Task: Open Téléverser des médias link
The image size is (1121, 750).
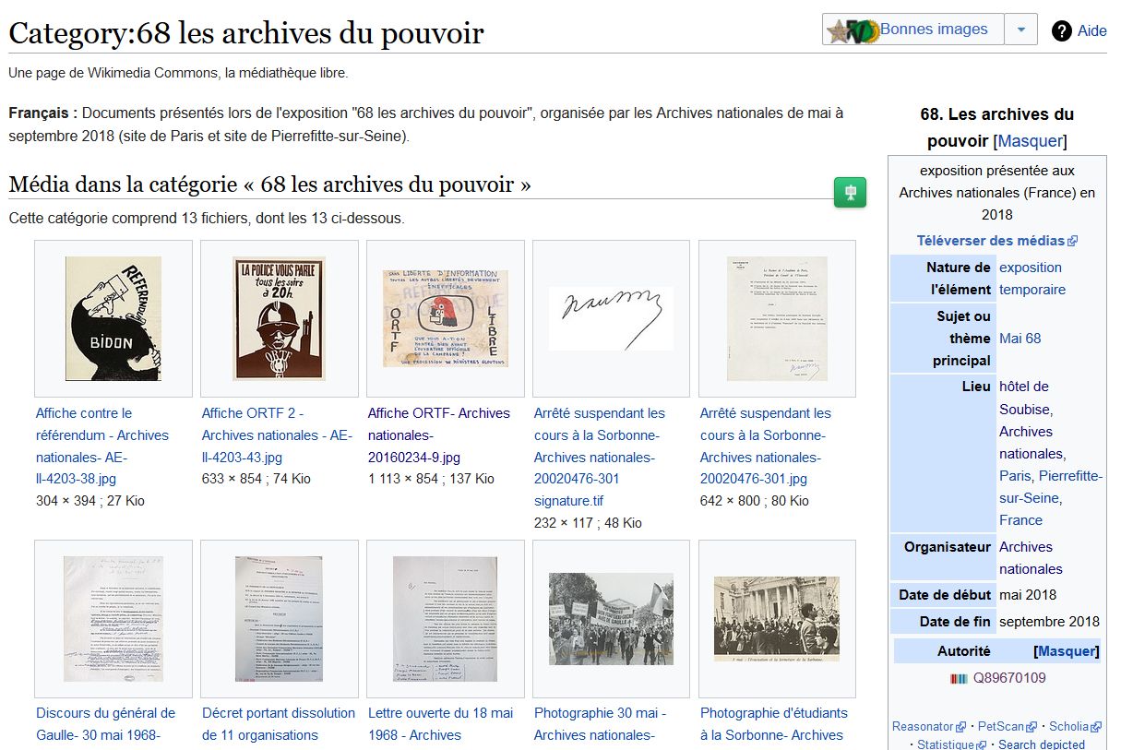Action: coord(991,241)
